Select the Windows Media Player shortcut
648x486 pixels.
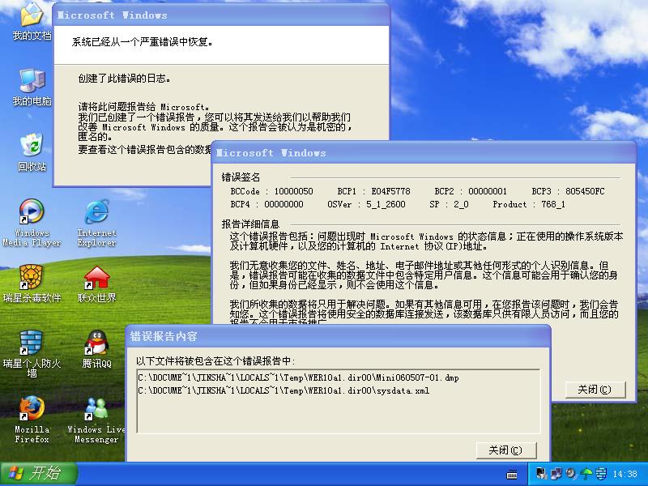pyautogui.click(x=32, y=222)
